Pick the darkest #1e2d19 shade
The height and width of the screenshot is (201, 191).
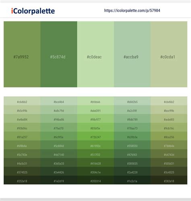(59, 180)
